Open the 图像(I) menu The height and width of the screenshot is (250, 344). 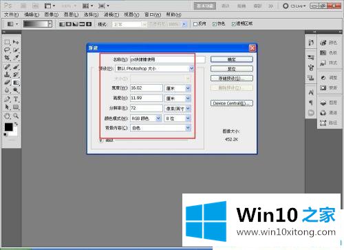click(x=52, y=14)
